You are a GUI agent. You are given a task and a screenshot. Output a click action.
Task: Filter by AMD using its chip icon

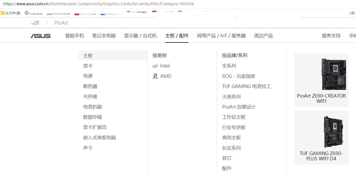156,76
